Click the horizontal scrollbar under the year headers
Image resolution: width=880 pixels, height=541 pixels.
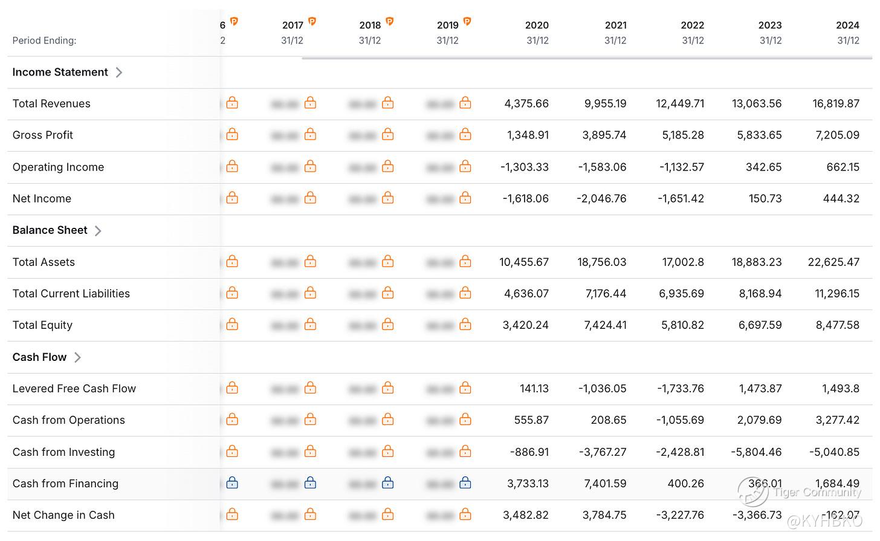pos(586,58)
